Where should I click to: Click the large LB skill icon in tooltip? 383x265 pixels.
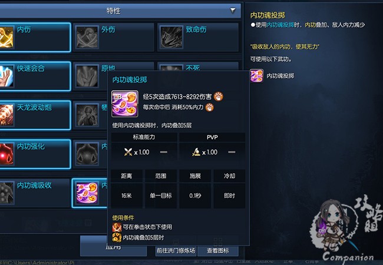tap(125, 104)
